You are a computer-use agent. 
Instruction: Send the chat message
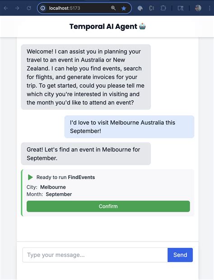pos(180,255)
